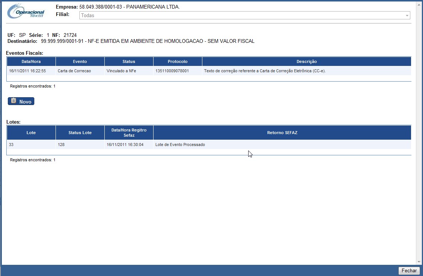Click the clipboard icon on Novo button
The width and height of the screenshot is (423, 276).
click(13, 101)
